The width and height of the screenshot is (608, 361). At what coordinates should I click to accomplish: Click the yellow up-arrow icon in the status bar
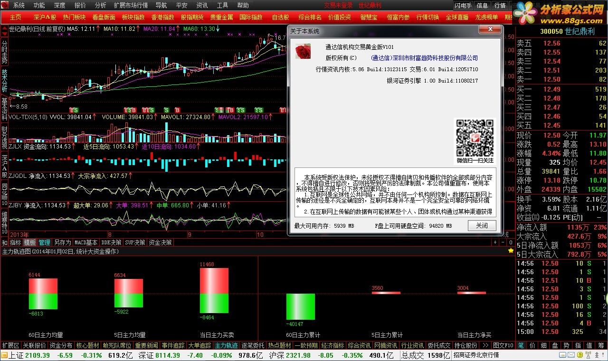(580, 355)
